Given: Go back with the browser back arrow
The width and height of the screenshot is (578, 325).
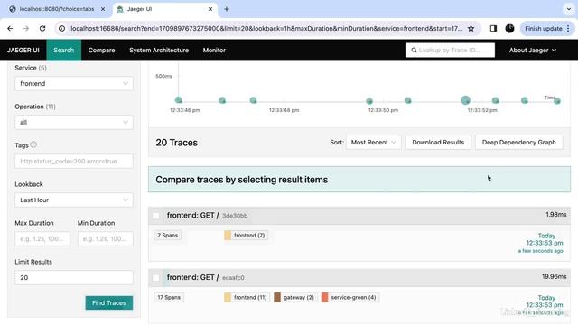Looking at the screenshot, I should [x=10, y=28].
